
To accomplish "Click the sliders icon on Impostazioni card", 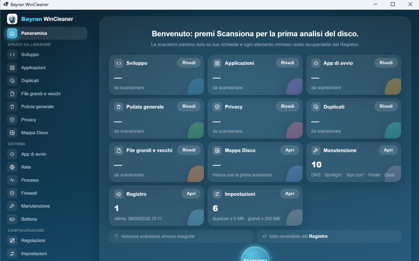I will point(217,194).
